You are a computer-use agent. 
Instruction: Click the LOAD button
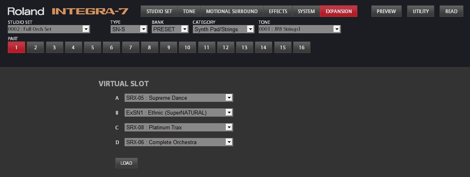pos(126,163)
